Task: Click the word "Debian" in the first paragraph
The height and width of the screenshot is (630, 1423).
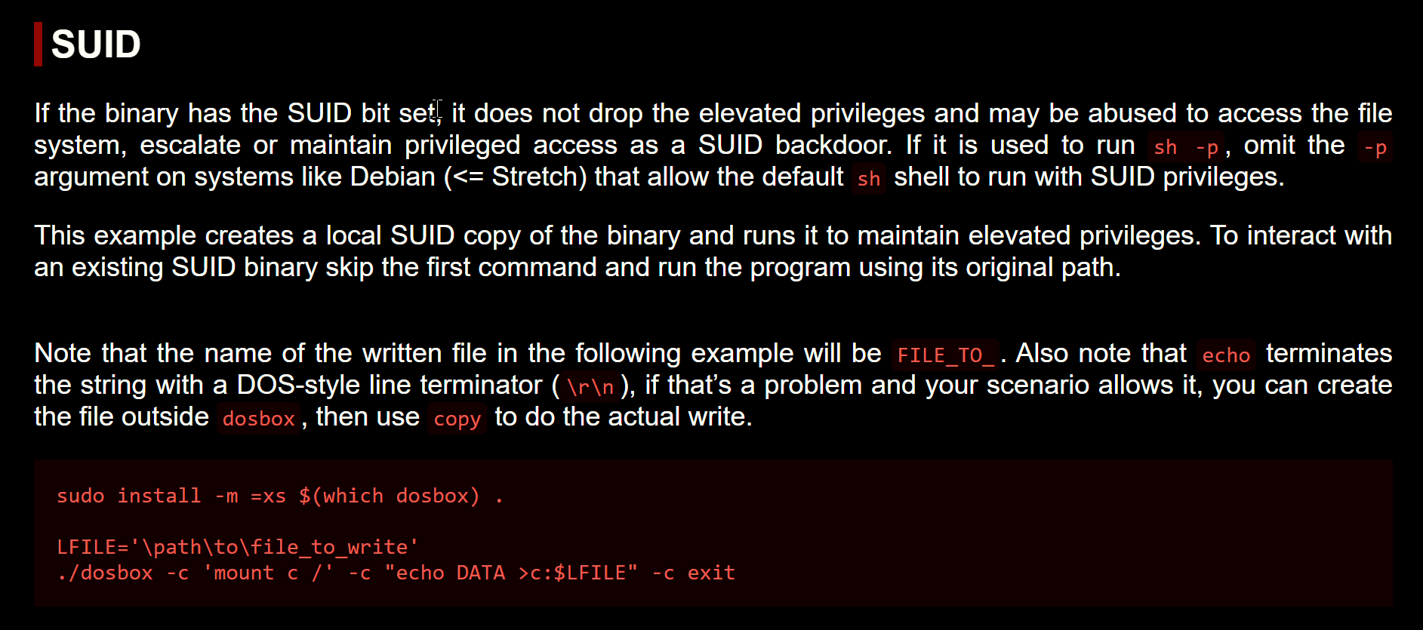Action: click(x=393, y=177)
